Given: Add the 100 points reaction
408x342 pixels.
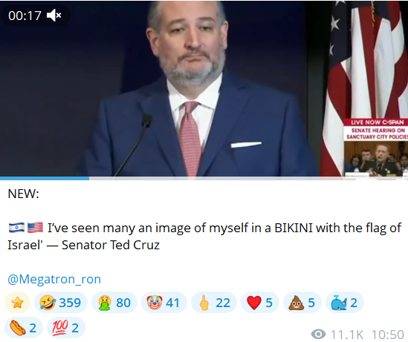Looking at the screenshot, I should coord(66,327).
